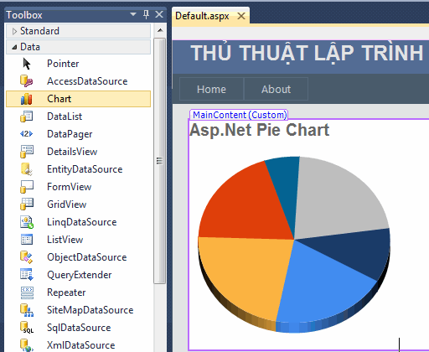Select the Chart label in Toolbox
The width and height of the screenshot is (429, 352).
pyautogui.click(x=59, y=99)
